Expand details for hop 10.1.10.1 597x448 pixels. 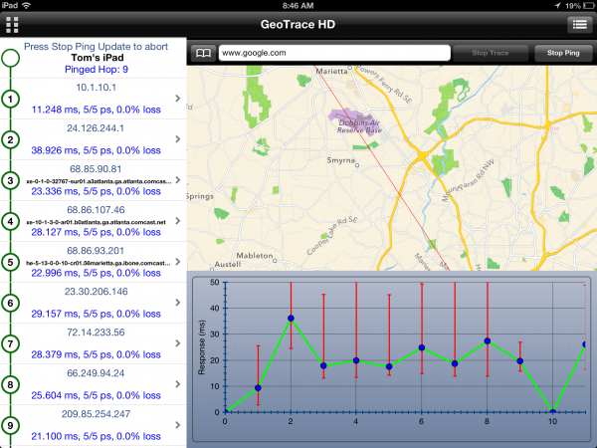176,99
